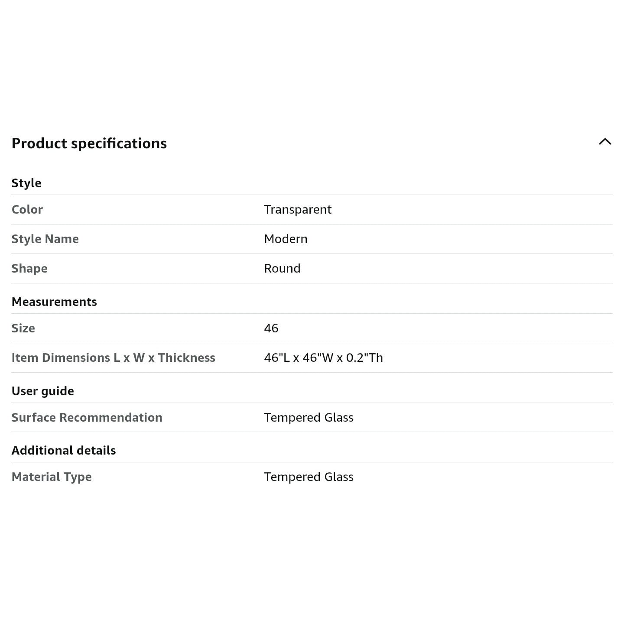Click the Style Name label
Viewport: 624px width, 624px height.
coord(45,239)
